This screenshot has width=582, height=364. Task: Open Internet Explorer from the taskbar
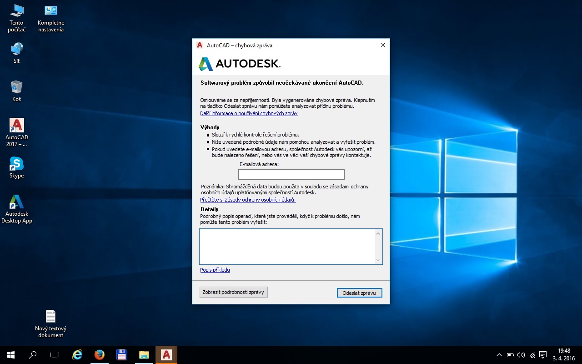point(77,355)
